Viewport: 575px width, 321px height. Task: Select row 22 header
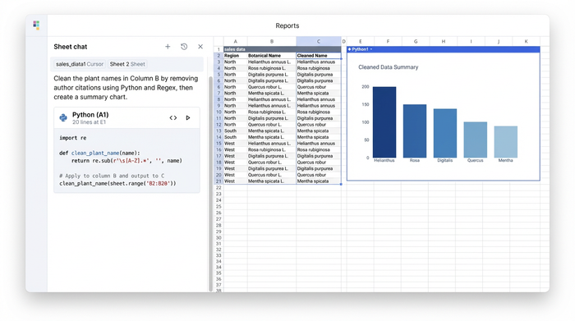218,188
